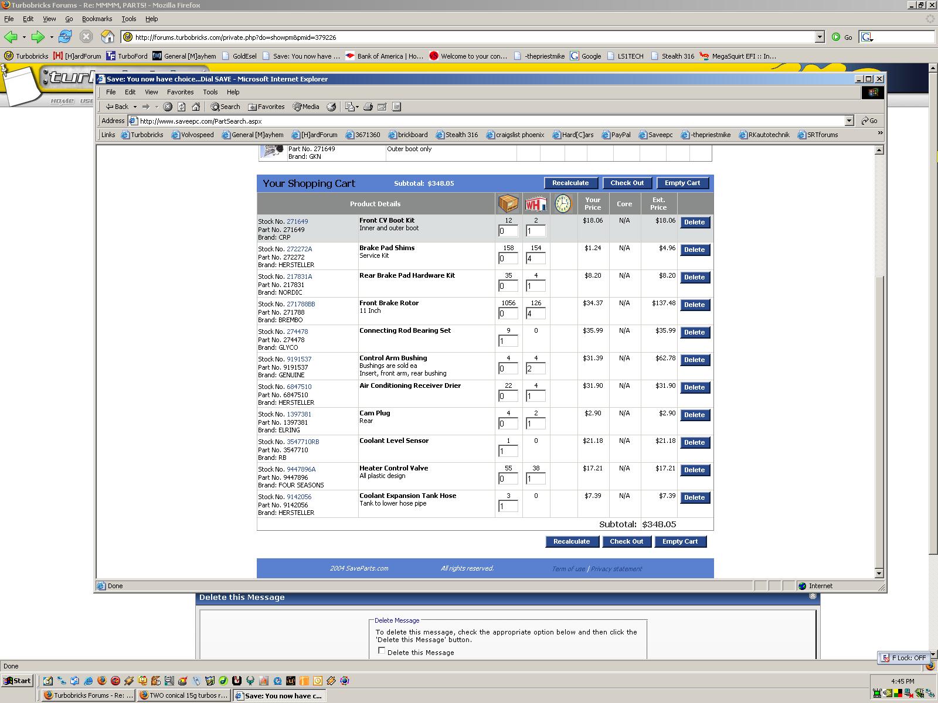Launch Firefox from Quick Launch bar
The height and width of the screenshot is (703, 938).
[102, 681]
